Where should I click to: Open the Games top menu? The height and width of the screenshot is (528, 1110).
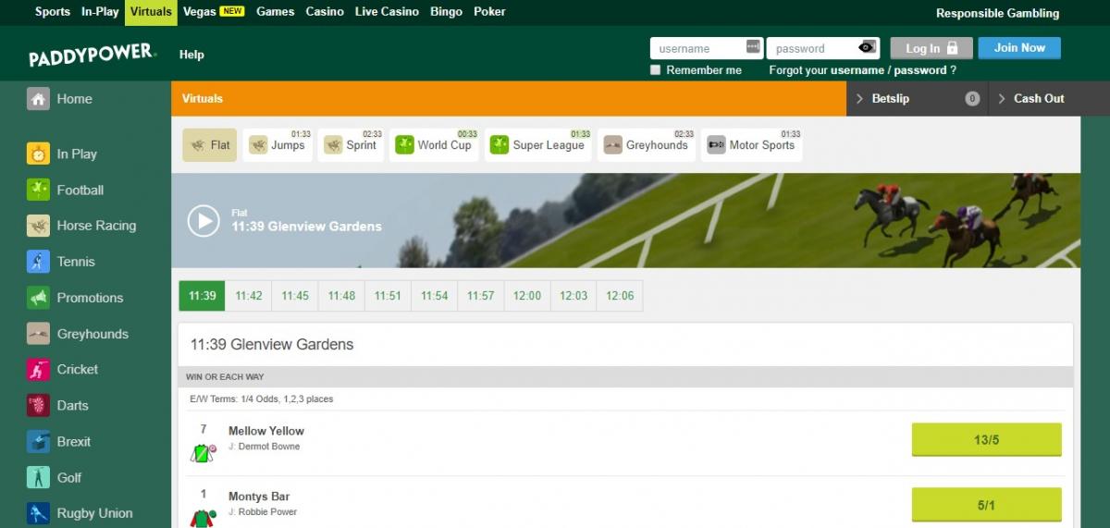(x=275, y=12)
